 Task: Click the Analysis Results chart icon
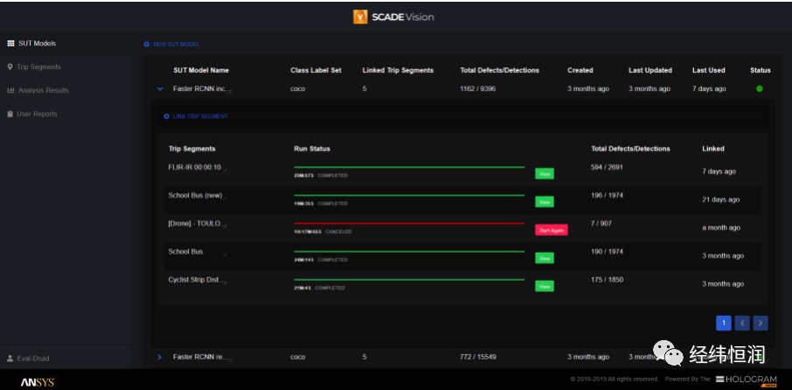coord(10,90)
